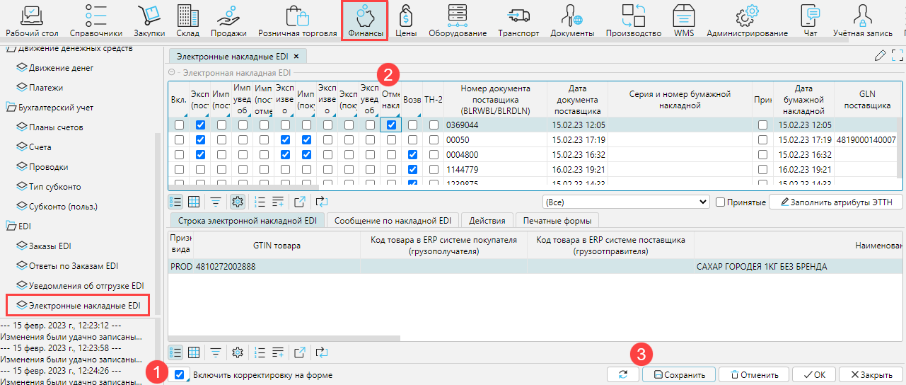
Task: Uncheck Отмена накладной box for document 0369044
Action: [391, 125]
